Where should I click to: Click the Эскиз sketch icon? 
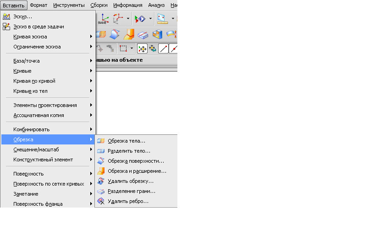[x=6, y=16]
